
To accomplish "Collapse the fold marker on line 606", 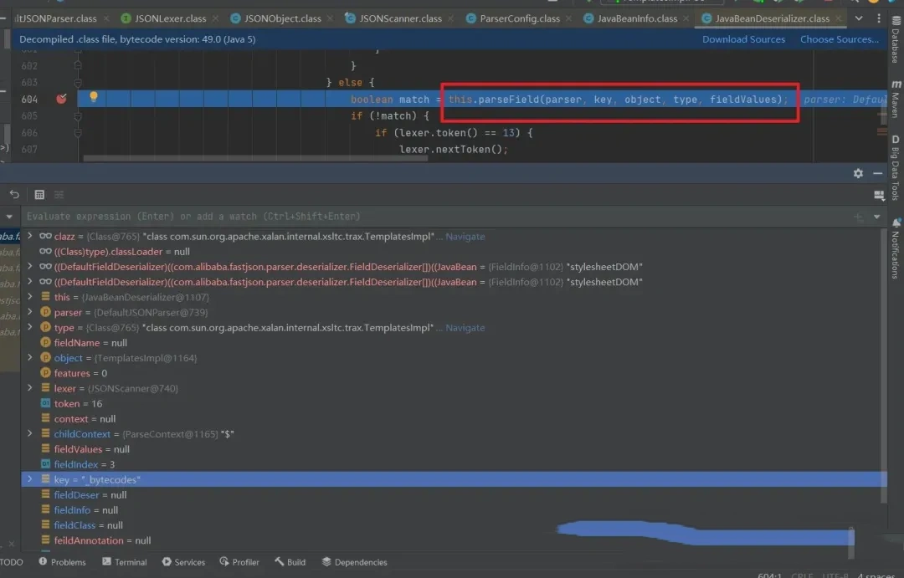I will click(x=78, y=132).
